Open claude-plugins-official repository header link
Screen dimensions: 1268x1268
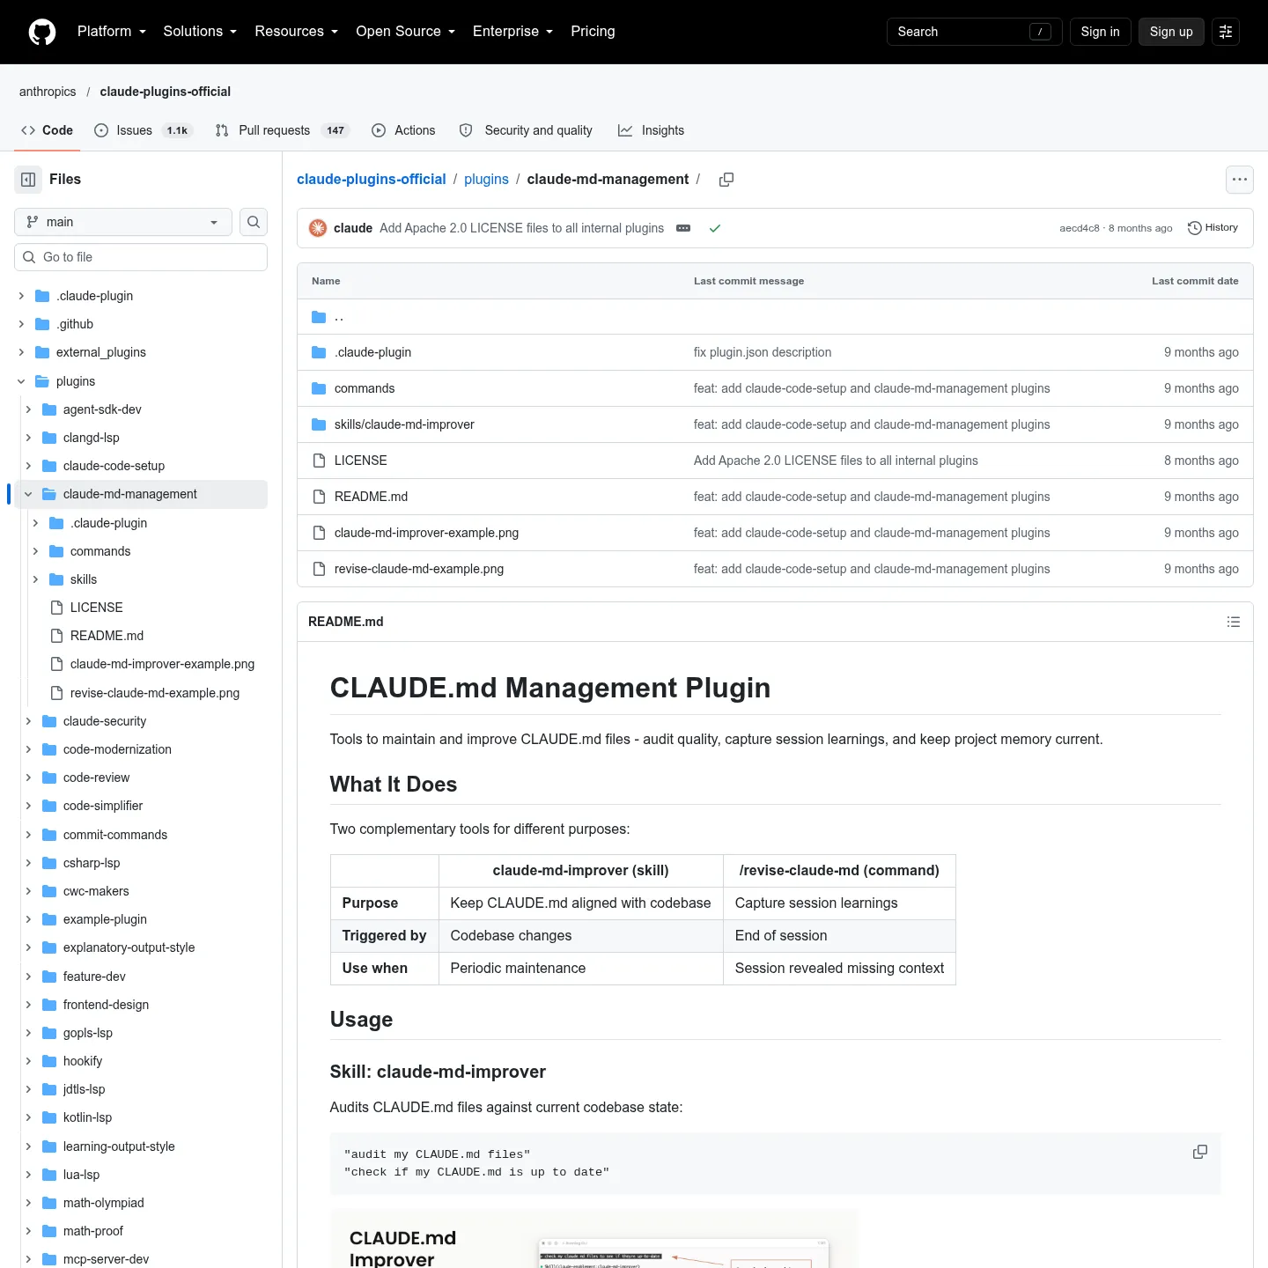pyautogui.click(x=166, y=92)
